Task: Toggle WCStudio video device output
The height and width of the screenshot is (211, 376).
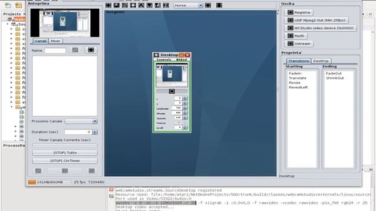Action: pyautogui.click(x=320, y=28)
